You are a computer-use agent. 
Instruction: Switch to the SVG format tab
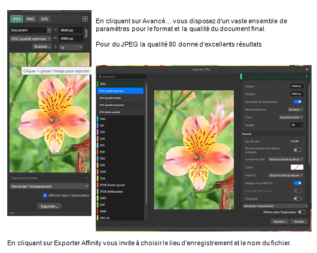pyautogui.click(x=44, y=19)
